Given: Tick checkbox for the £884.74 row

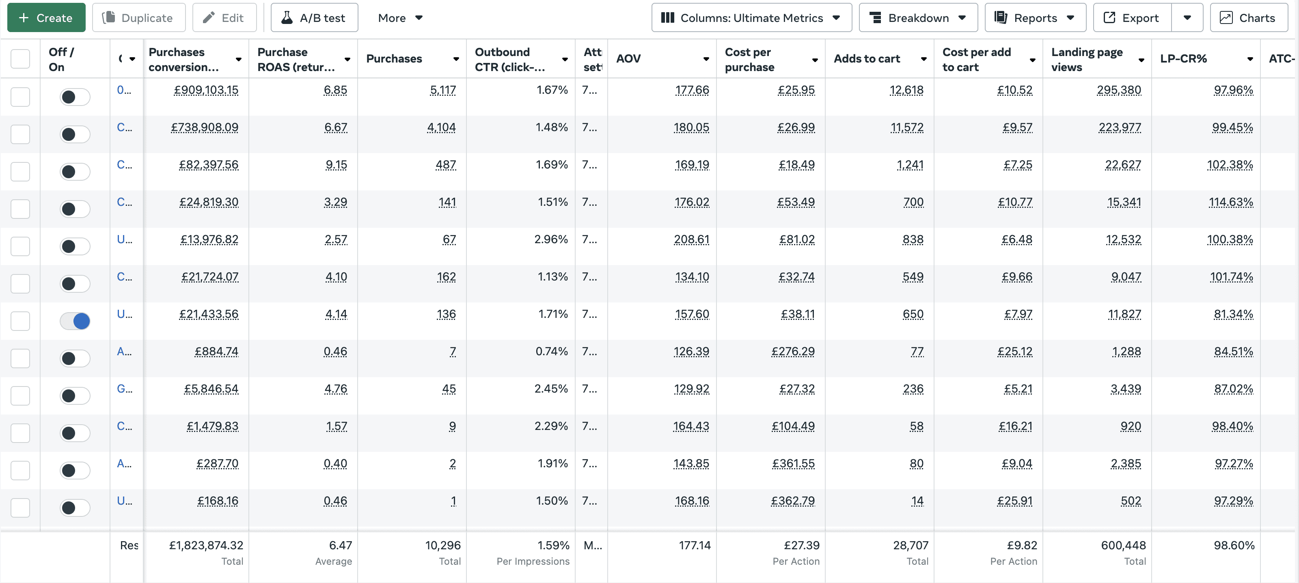Looking at the screenshot, I should point(20,358).
